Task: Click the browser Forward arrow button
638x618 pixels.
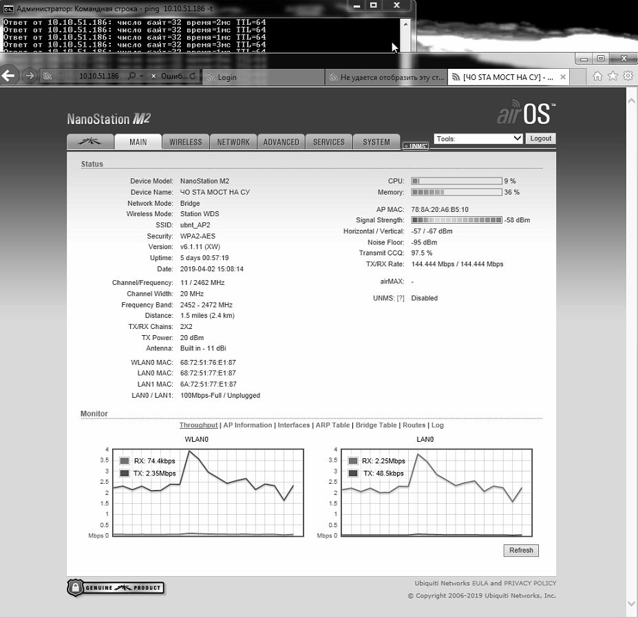Action: 30,76
